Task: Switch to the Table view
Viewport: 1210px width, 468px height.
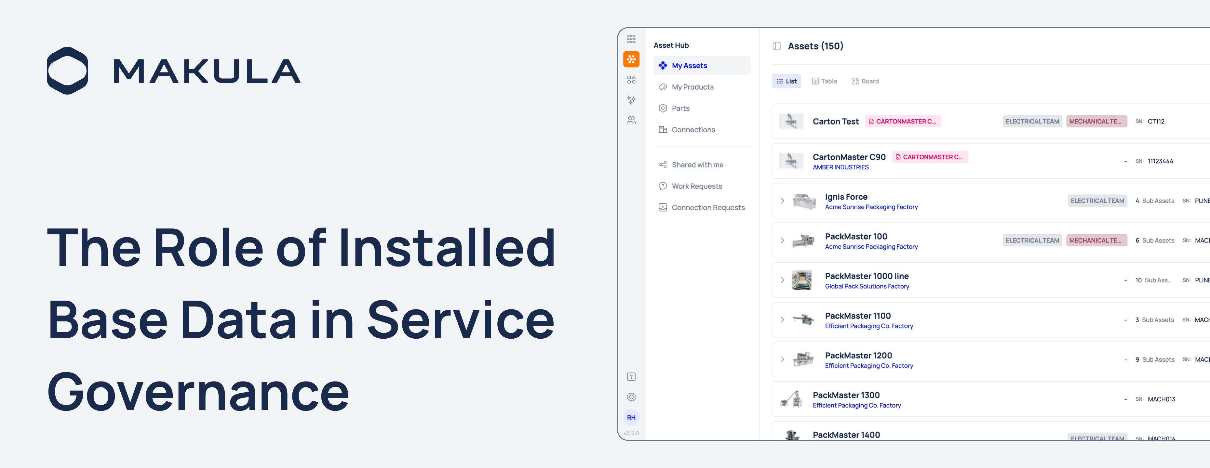Action: tap(824, 81)
